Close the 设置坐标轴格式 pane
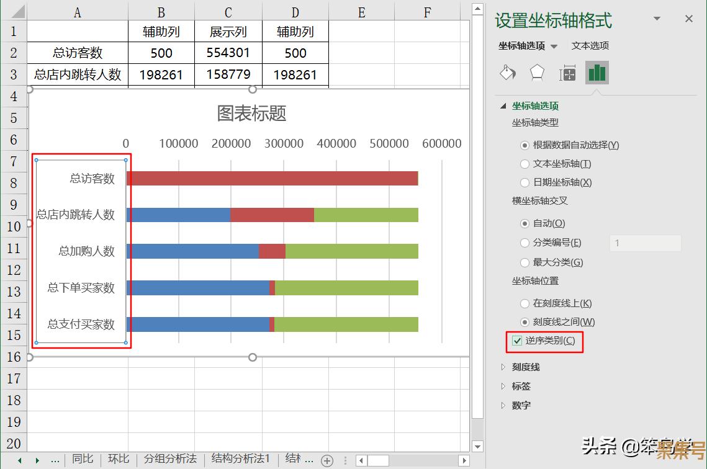 pyautogui.click(x=688, y=19)
